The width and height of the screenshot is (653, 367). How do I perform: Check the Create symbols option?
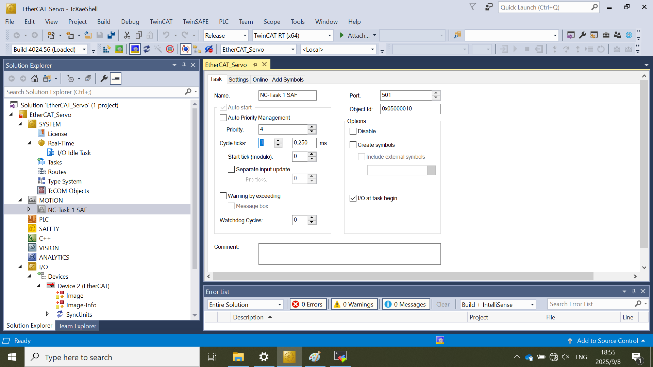point(353,145)
